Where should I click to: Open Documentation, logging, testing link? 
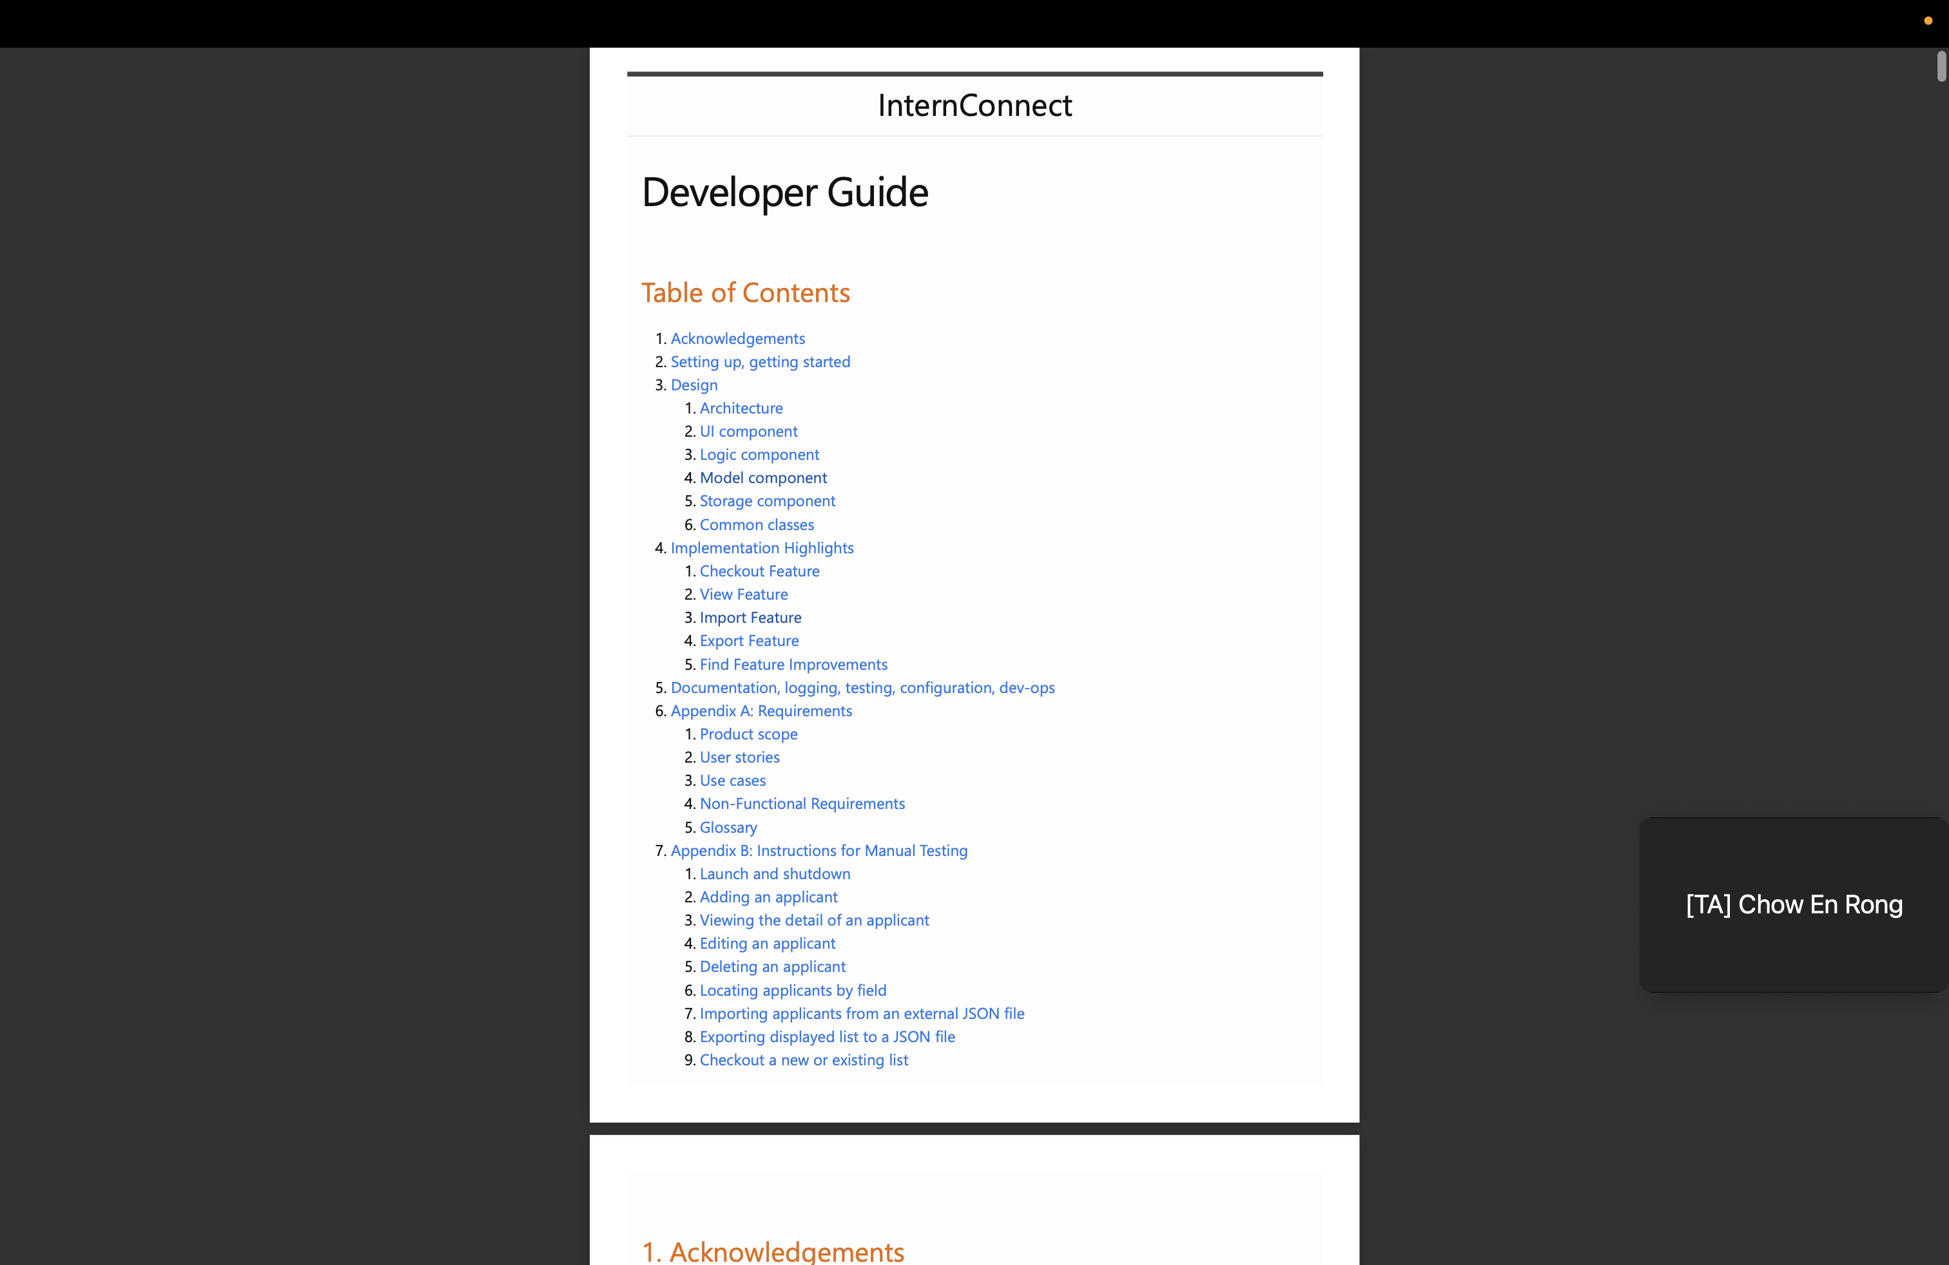coord(862,688)
